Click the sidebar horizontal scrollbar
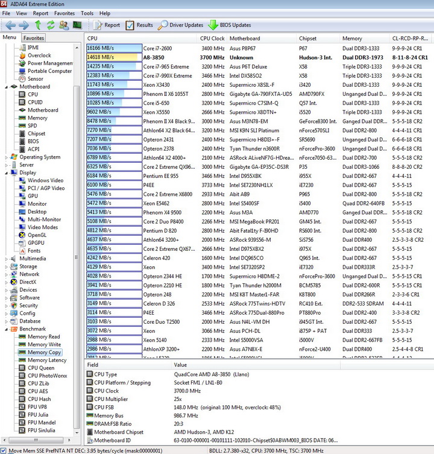The image size is (434, 454). click(x=36, y=440)
